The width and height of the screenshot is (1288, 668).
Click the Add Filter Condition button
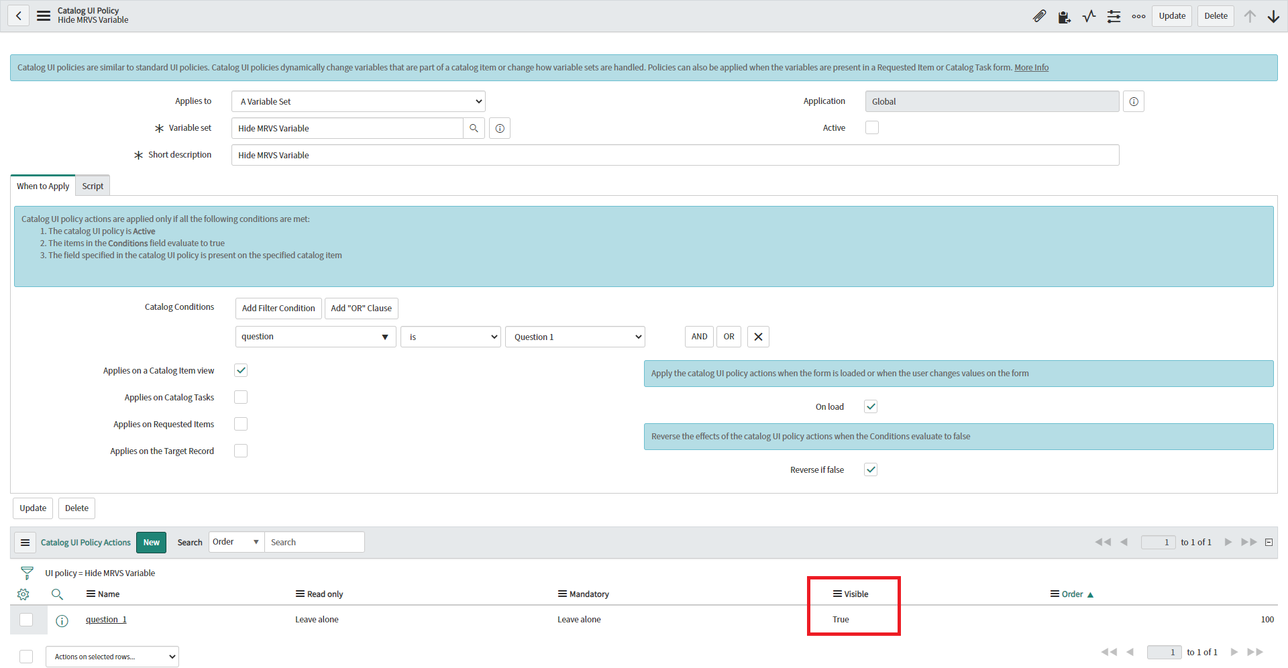click(x=278, y=308)
